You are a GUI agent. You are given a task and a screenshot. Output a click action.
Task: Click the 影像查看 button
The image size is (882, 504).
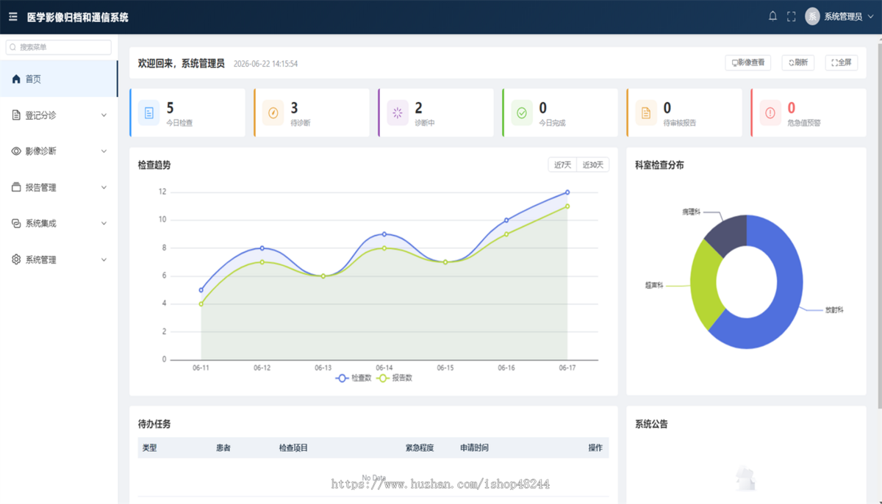[x=747, y=62]
